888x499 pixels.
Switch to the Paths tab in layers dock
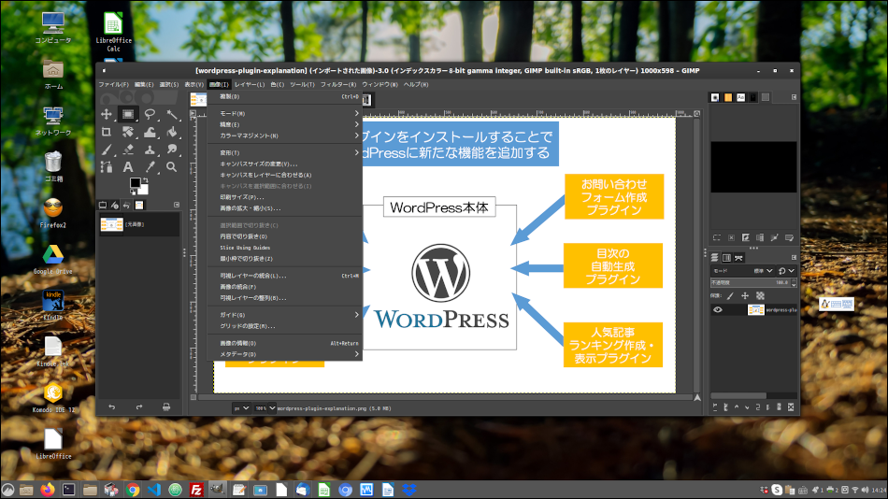[738, 258]
